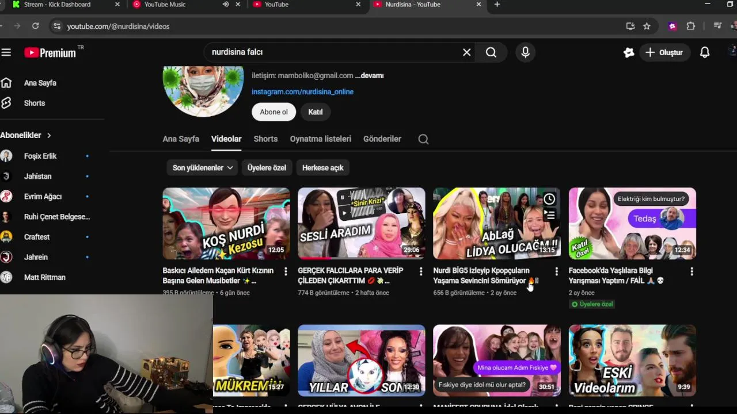Bookmark this page with the star icon
The width and height of the screenshot is (737, 414).
tap(647, 26)
